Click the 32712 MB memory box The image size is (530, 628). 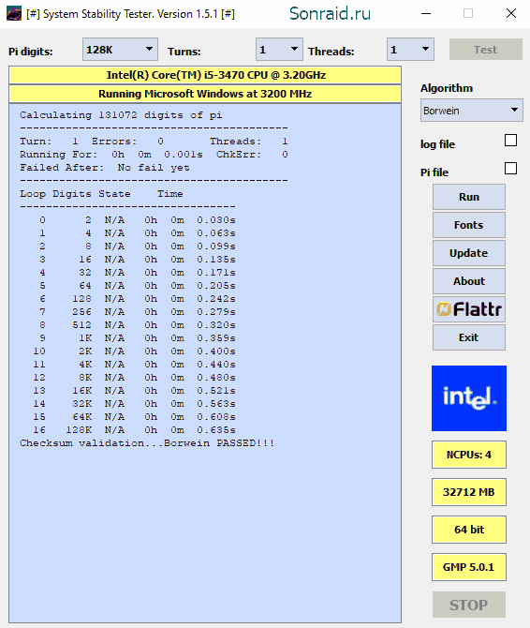tap(469, 492)
